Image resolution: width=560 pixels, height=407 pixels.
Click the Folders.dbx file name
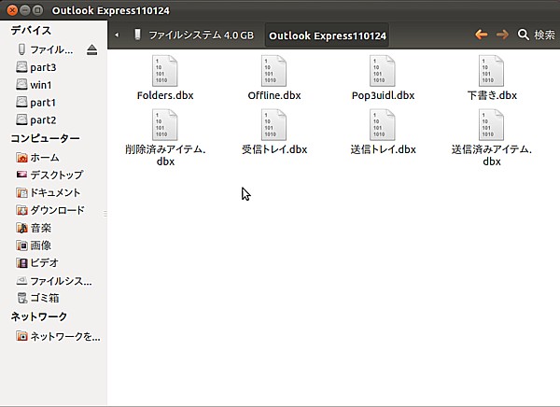[x=165, y=95]
